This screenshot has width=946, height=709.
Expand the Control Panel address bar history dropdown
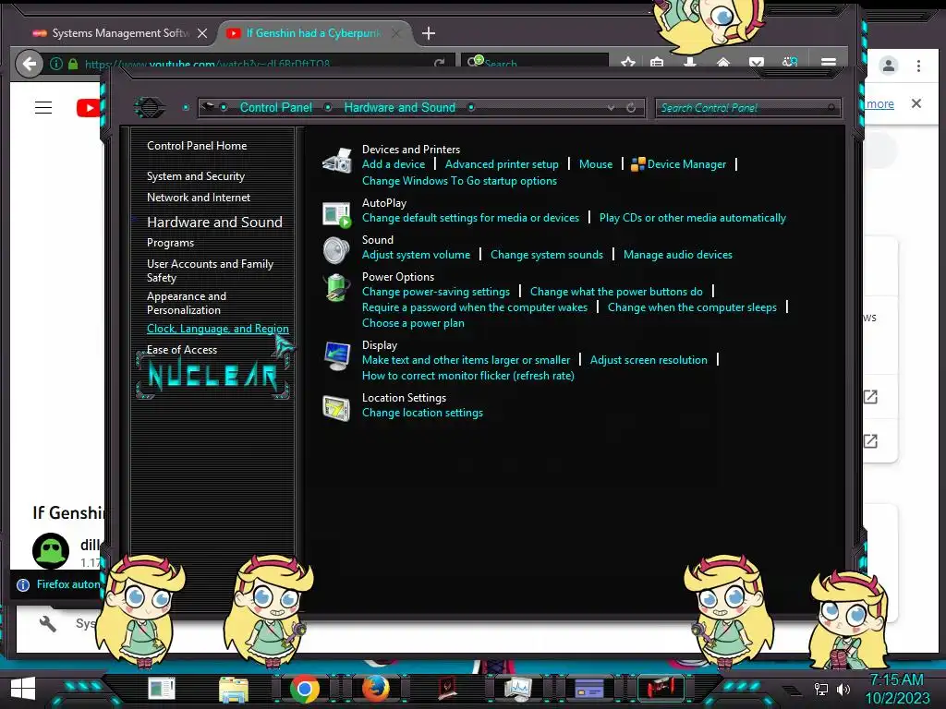coord(612,108)
